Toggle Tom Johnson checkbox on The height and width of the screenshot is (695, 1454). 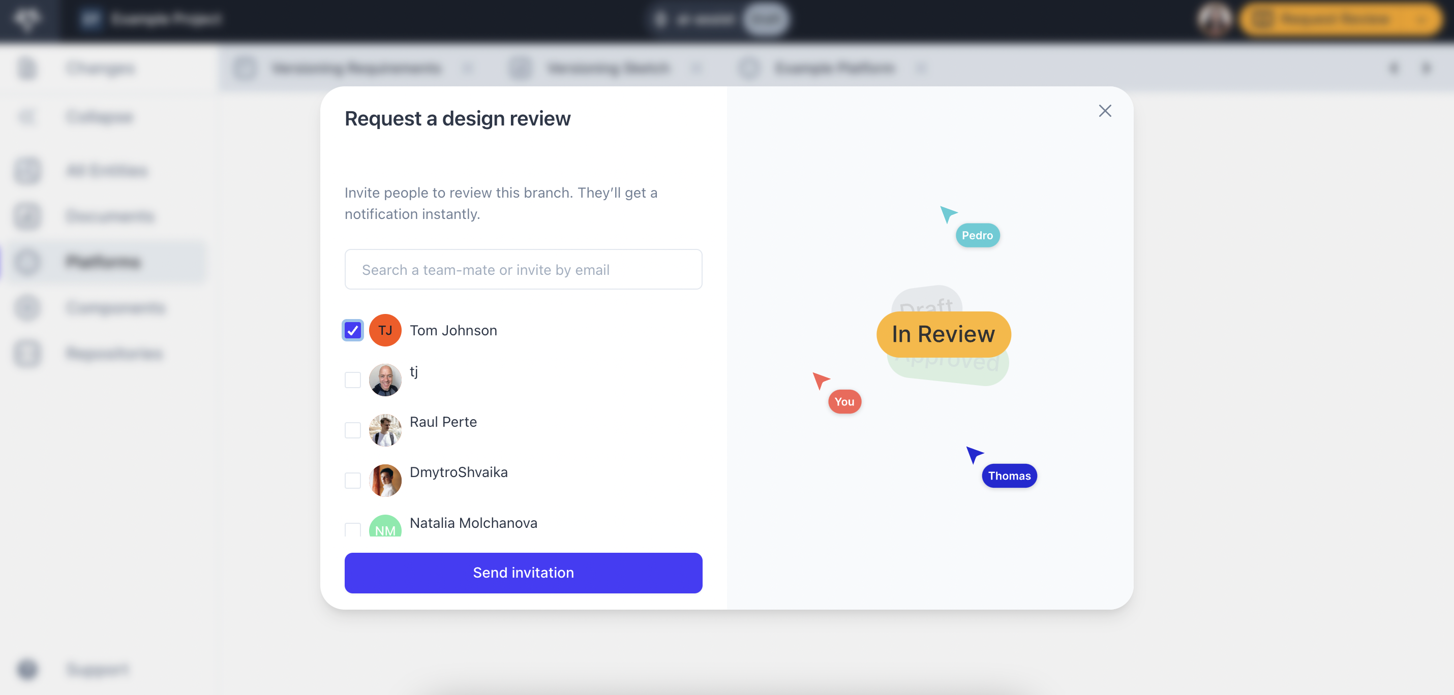pos(352,330)
